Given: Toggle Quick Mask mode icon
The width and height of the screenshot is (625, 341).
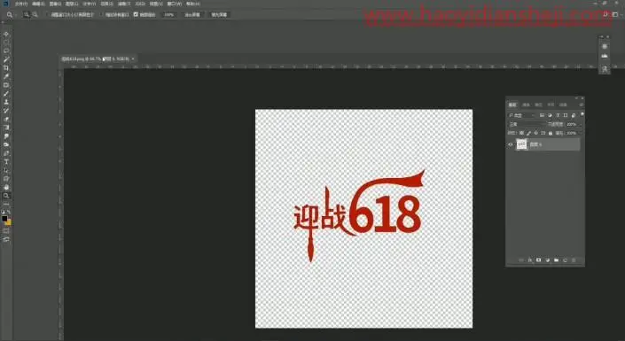Looking at the screenshot, I should pyautogui.click(x=6, y=231).
